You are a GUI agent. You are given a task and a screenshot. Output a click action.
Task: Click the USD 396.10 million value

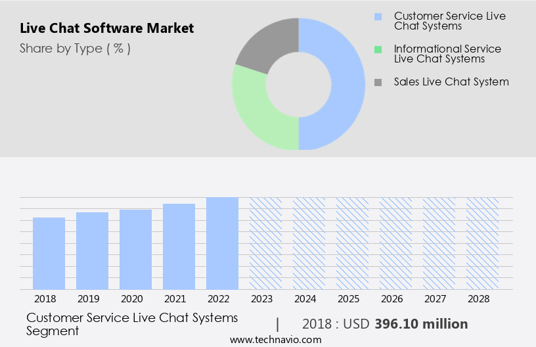point(421,324)
